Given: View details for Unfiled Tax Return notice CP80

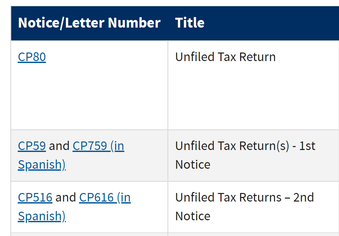Looking at the screenshot, I should pyautogui.click(x=31, y=56).
